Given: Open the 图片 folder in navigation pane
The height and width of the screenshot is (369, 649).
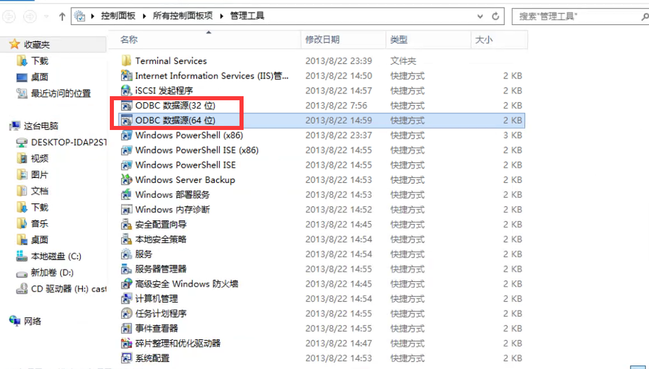Looking at the screenshot, I should [x=40, y=175].
